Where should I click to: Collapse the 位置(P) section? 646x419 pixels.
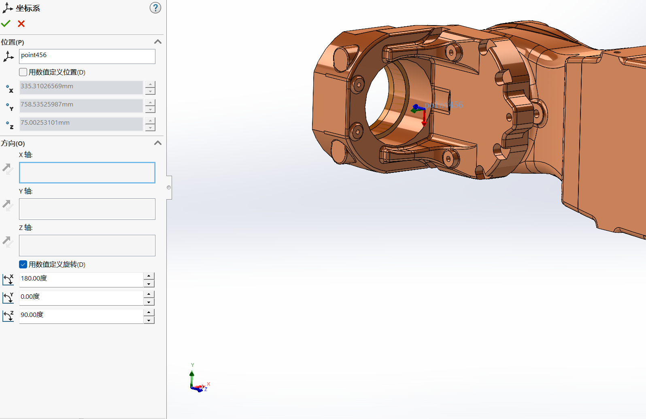[158, 42]
